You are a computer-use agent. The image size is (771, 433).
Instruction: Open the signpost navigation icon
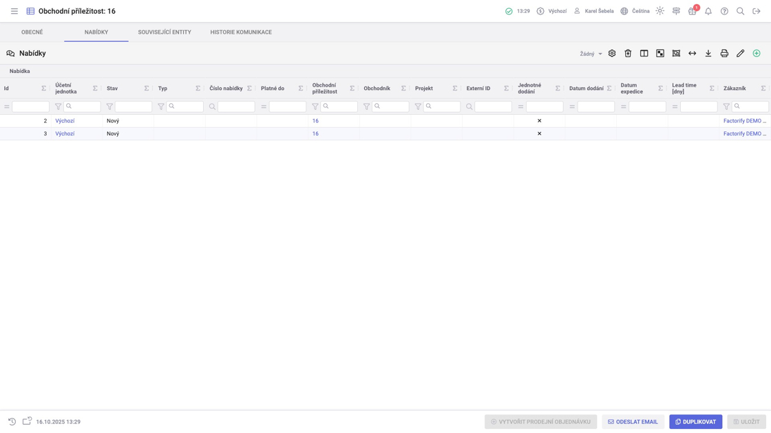point(676,11)
